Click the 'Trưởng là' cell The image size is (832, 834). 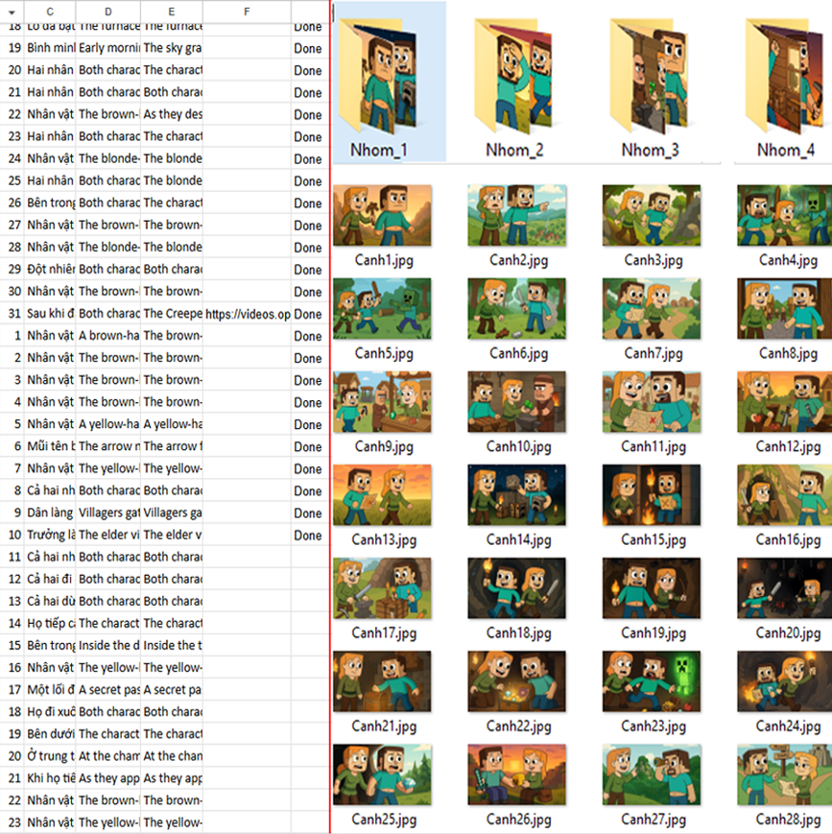coord(50,536)
